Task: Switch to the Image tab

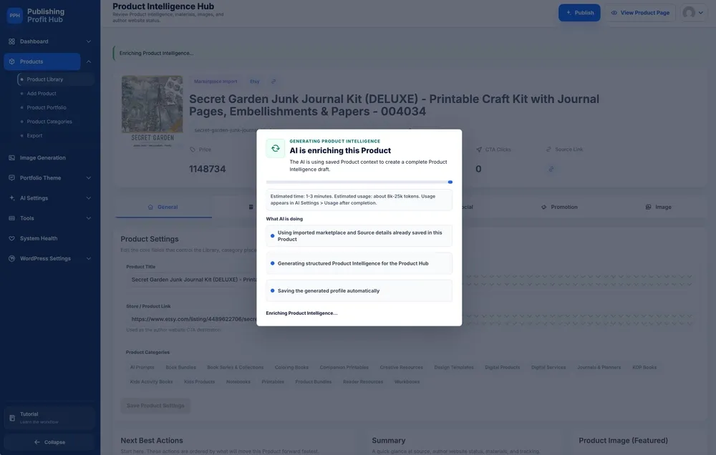Action: 659,207
